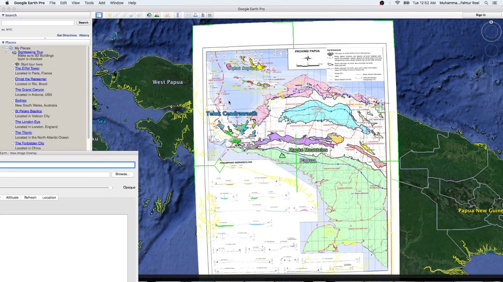Click the Record a Tour icon
503x282 pixels.
(139, 15)
